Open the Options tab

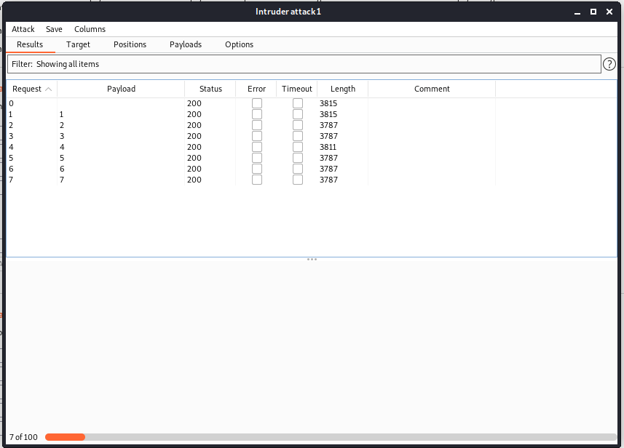239,44
